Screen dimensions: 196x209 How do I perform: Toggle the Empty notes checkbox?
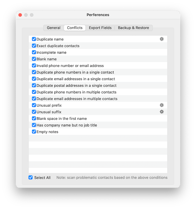tap(34, 131)
